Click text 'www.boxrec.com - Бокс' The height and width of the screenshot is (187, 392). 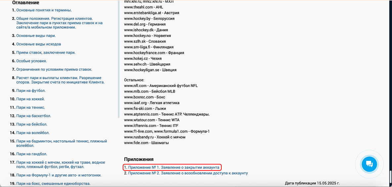(x=145, y=97)
